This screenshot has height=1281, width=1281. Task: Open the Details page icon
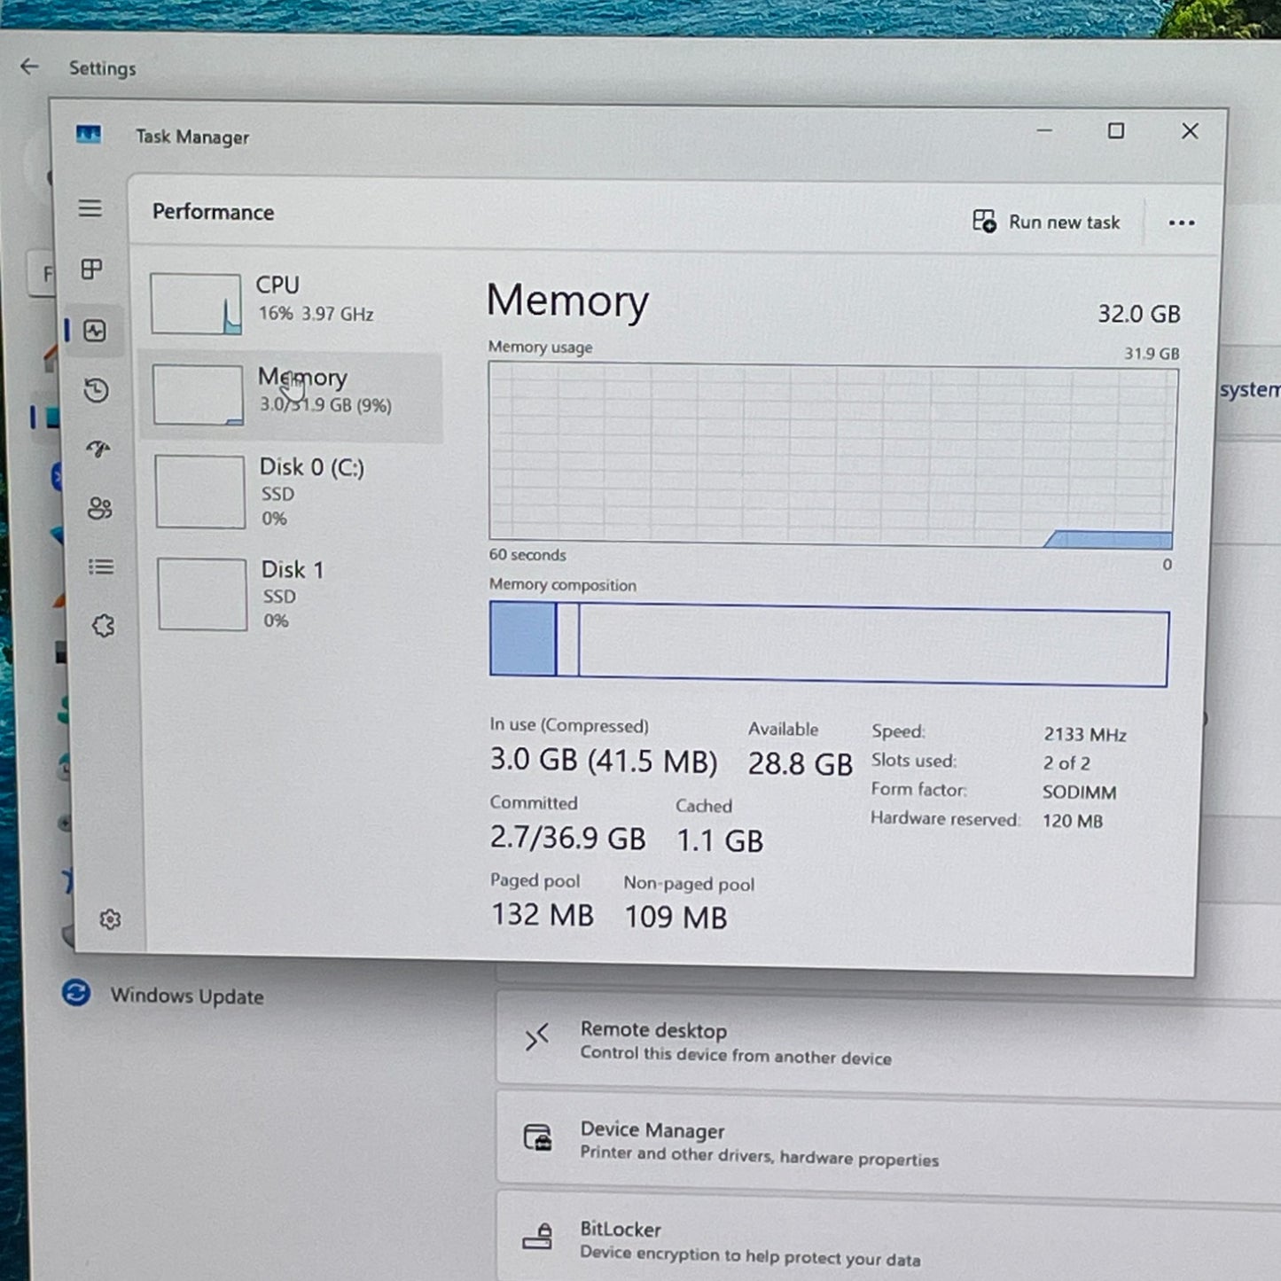(x=101, y=566)
